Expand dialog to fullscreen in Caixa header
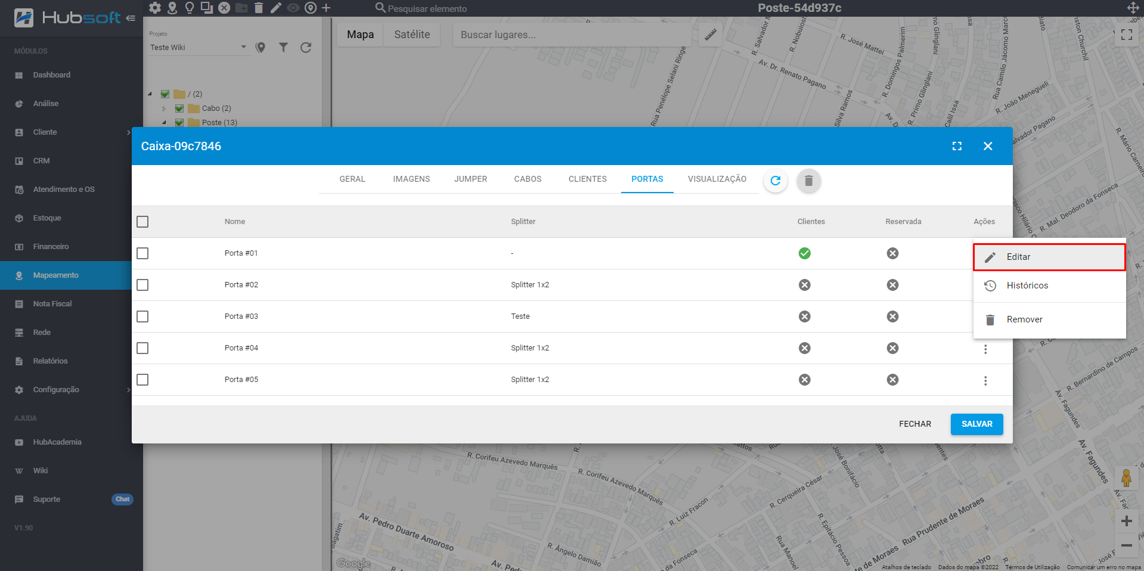This screenshot has height=571, width=1144. [x=957, y=146]
